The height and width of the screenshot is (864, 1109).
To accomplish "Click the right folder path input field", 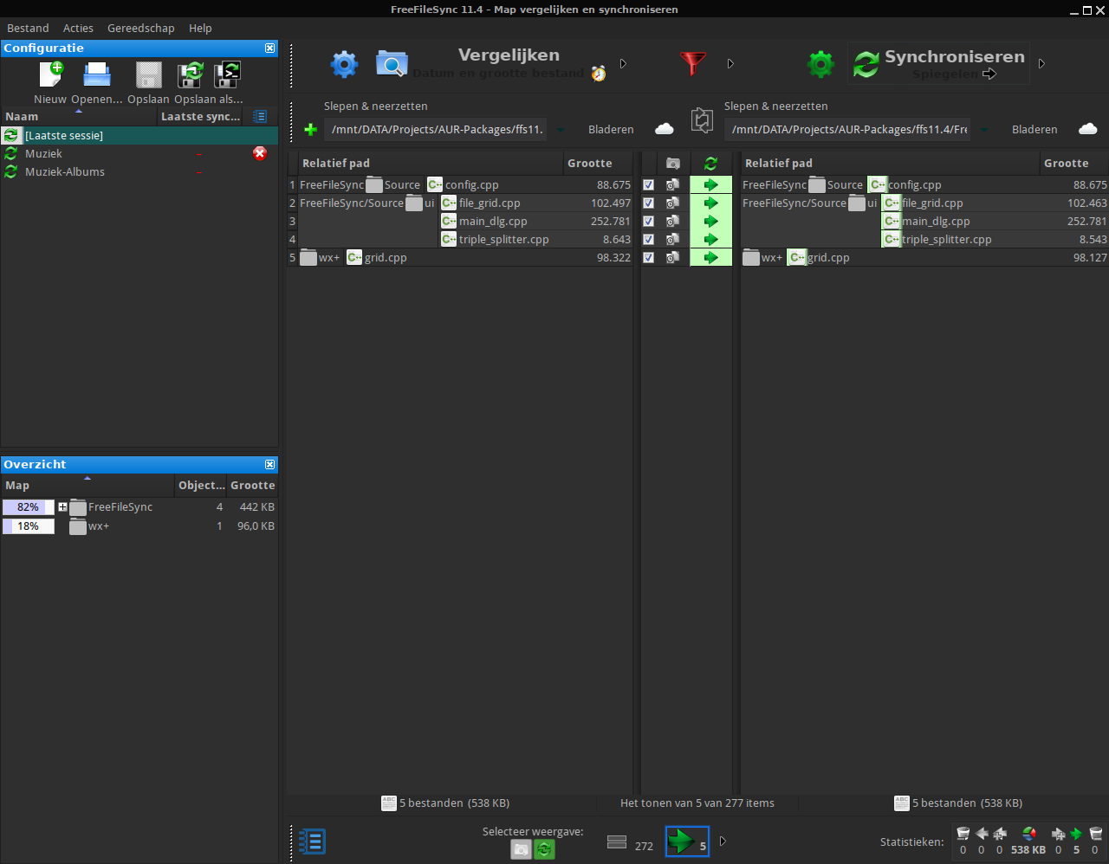I will click(x=849, y=130).
